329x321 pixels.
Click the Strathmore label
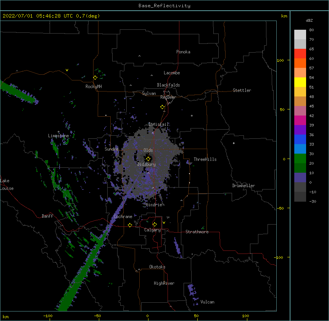click(x=197, y=232)
